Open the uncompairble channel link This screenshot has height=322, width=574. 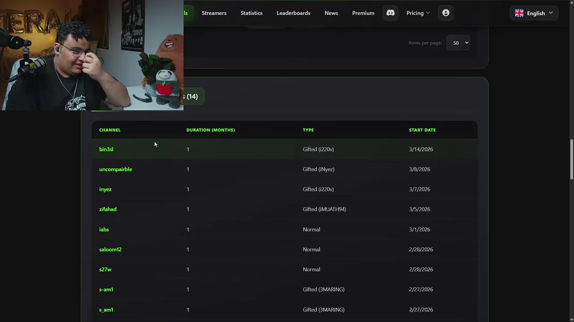pyautogui.click(x=116, y=169)
